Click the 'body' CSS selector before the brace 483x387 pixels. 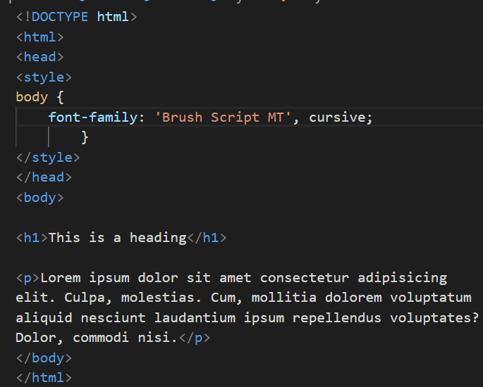pos(32,97)
